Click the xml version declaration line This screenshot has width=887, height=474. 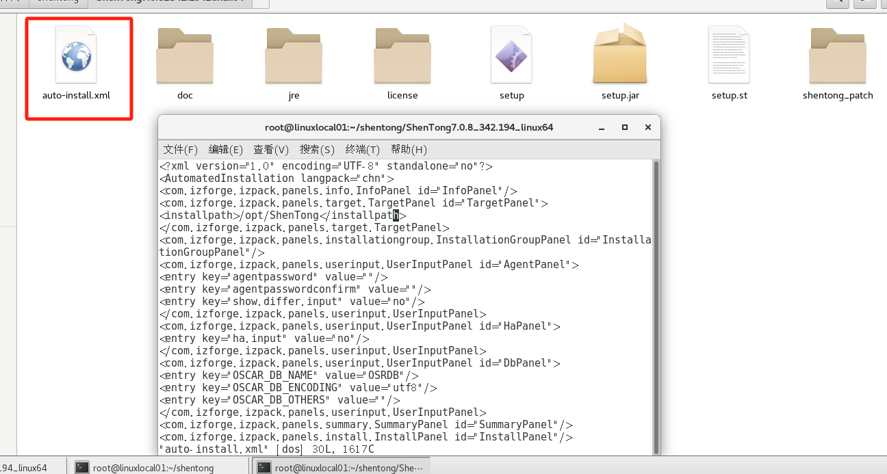326,166
